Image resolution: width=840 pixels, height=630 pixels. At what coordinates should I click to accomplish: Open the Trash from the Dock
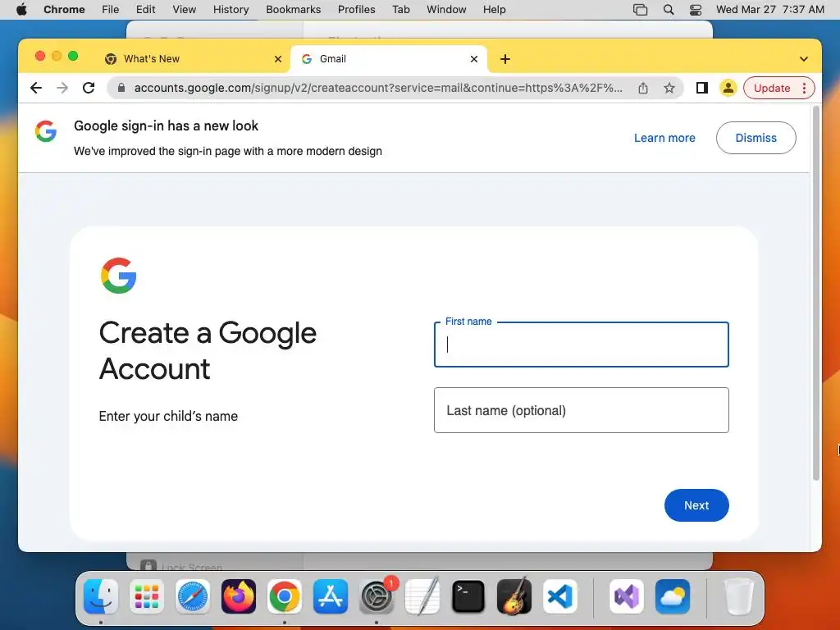739,596
